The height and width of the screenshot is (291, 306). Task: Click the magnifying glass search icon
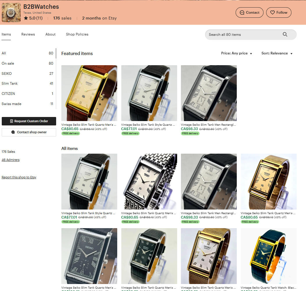pyautogui.click(x=285, y=34)
